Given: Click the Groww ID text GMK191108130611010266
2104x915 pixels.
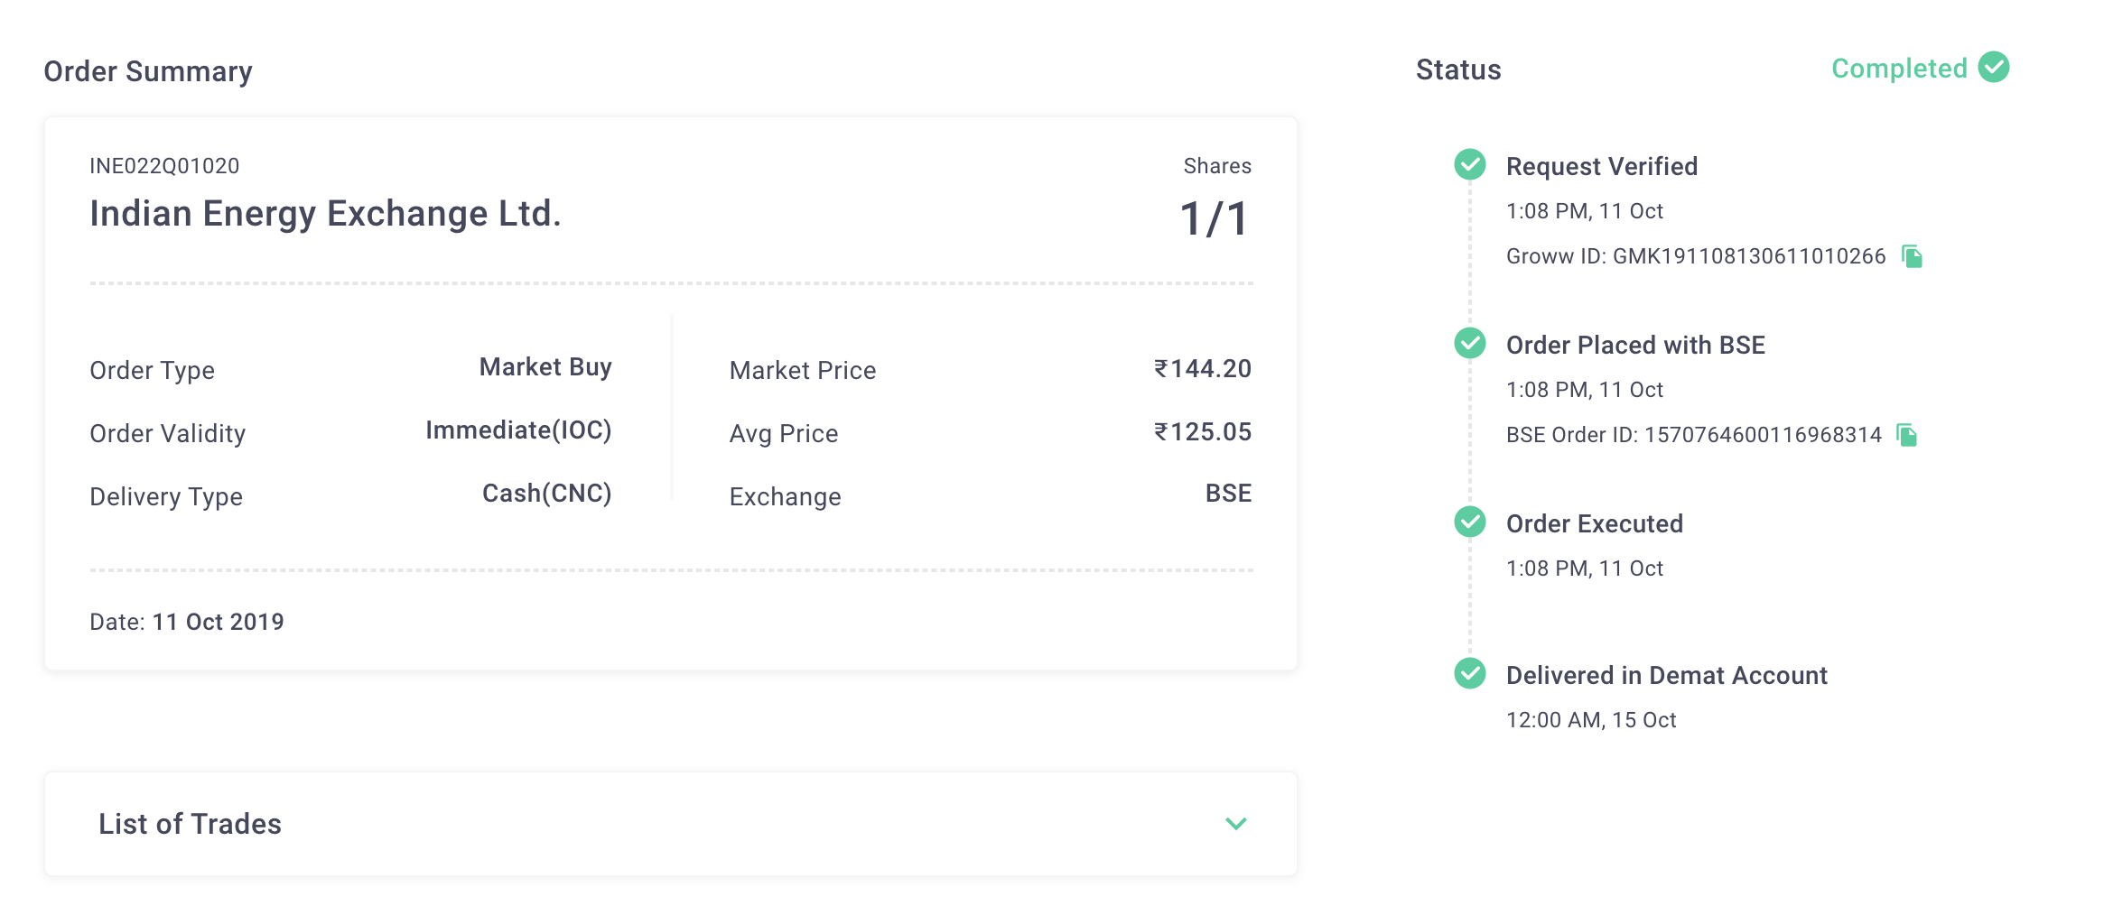Looking at the screenshot, I should tap(1749, 256).
